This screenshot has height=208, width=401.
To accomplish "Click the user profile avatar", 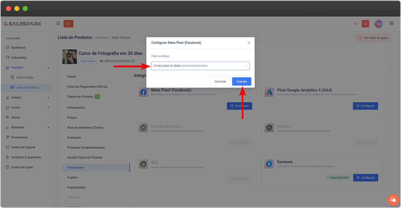I will coord(378,24).
